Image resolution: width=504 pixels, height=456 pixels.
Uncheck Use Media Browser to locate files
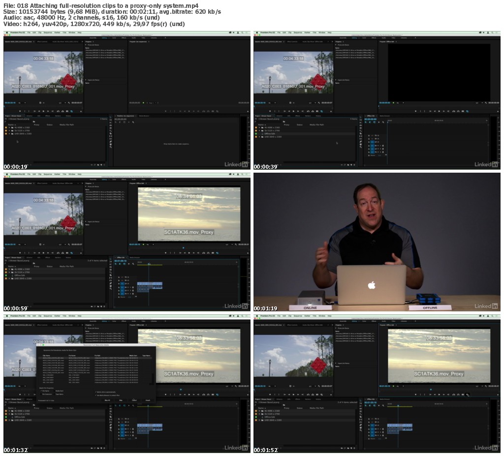95,395
